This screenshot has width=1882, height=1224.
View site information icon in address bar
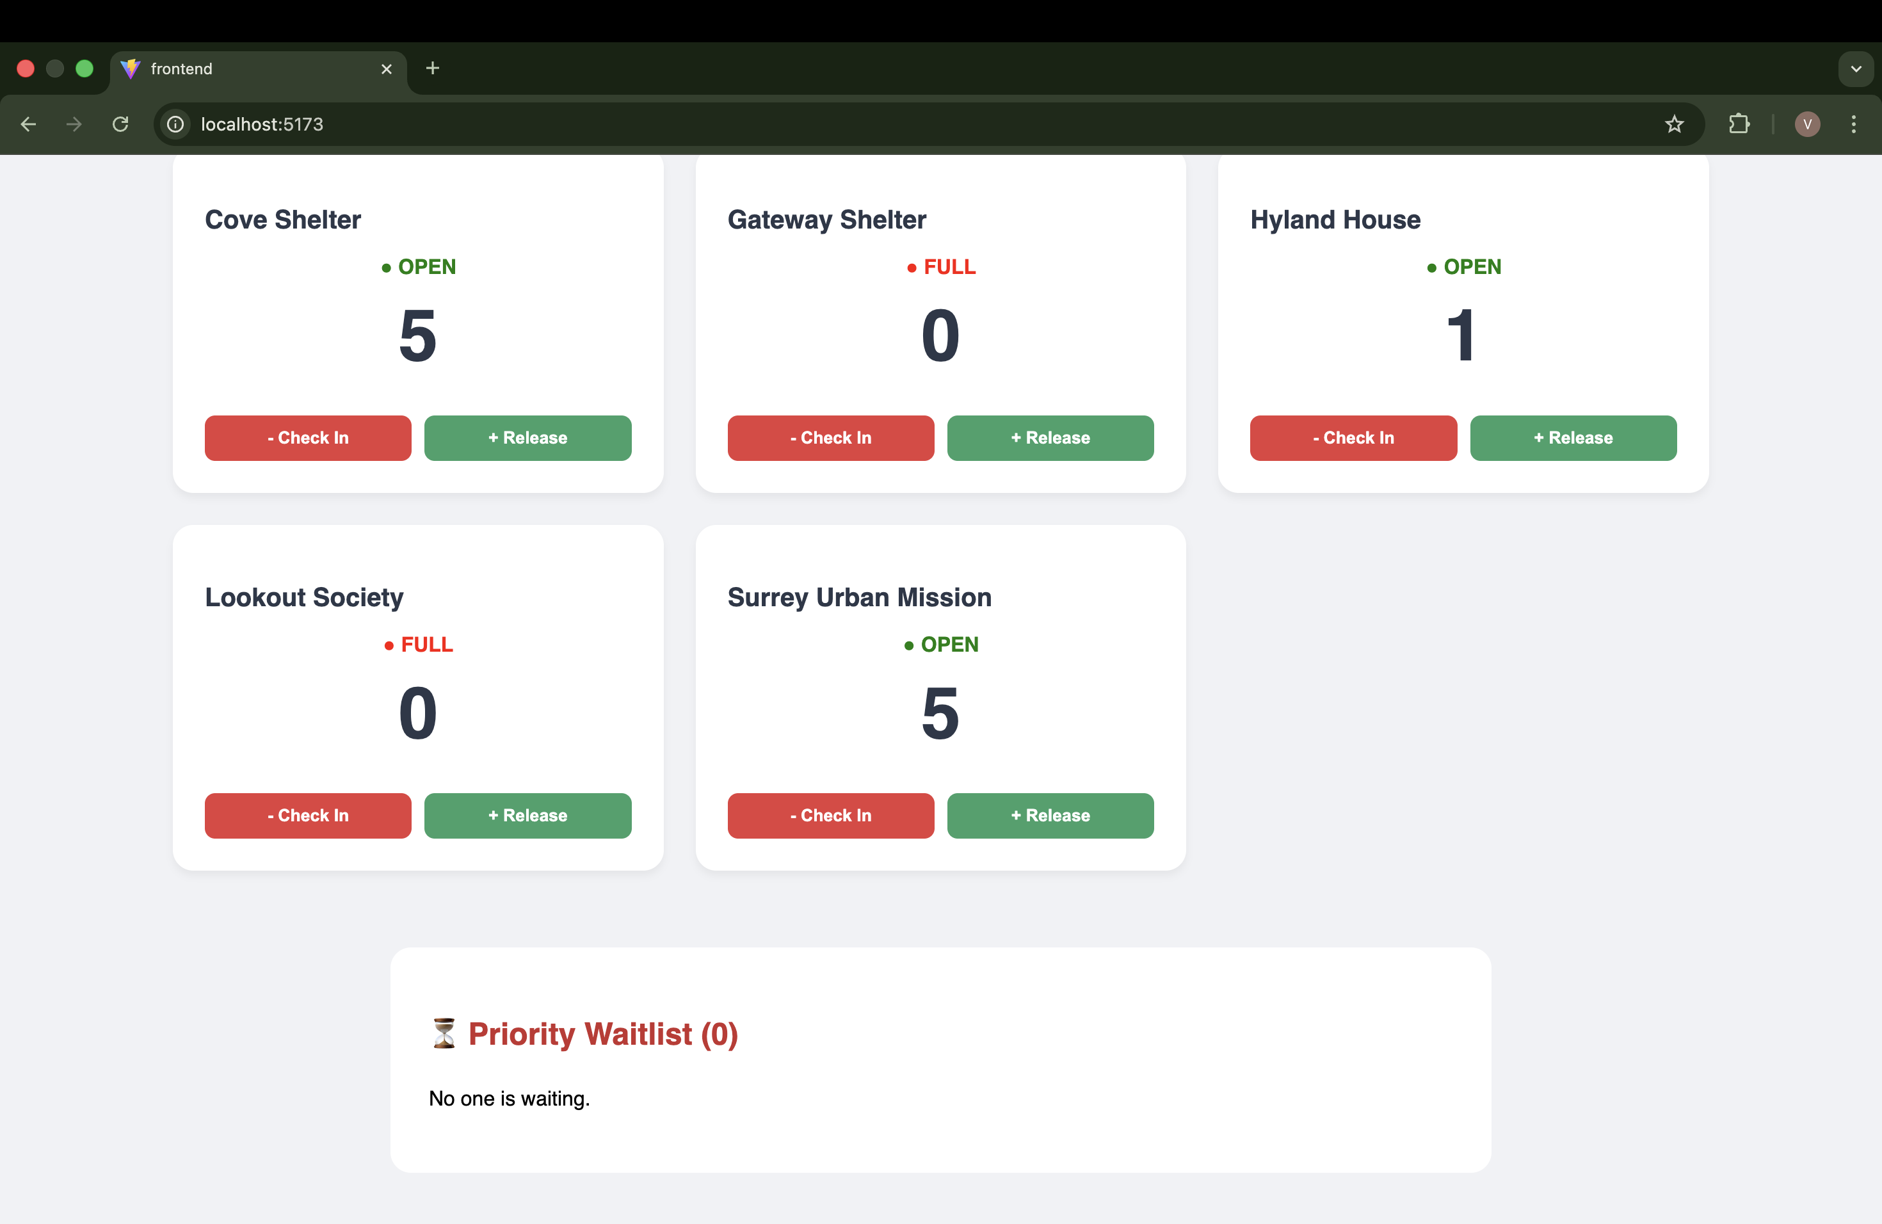pos(175,124)
